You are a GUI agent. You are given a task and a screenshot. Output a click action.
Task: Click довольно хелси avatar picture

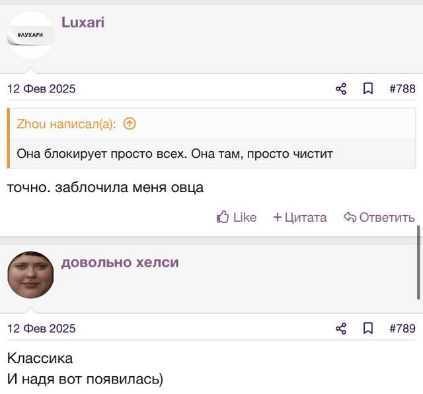point(30,275)
